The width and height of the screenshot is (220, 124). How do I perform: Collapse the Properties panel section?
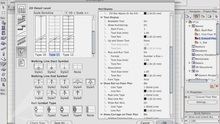(x=188, y=92)
